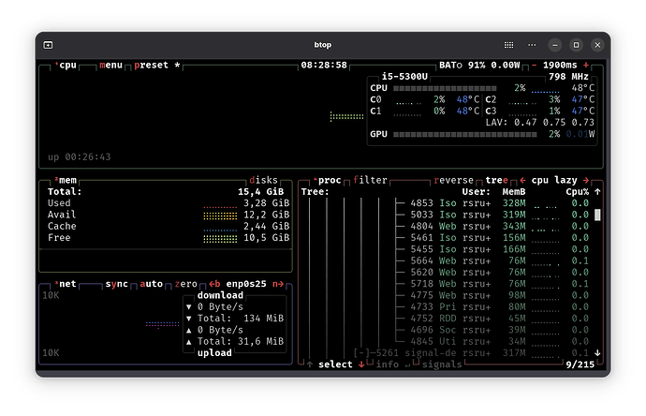Viewport: 646px width, 416px height.
Task: Toggle sync option in net panel
Action: tap(117, 284)
